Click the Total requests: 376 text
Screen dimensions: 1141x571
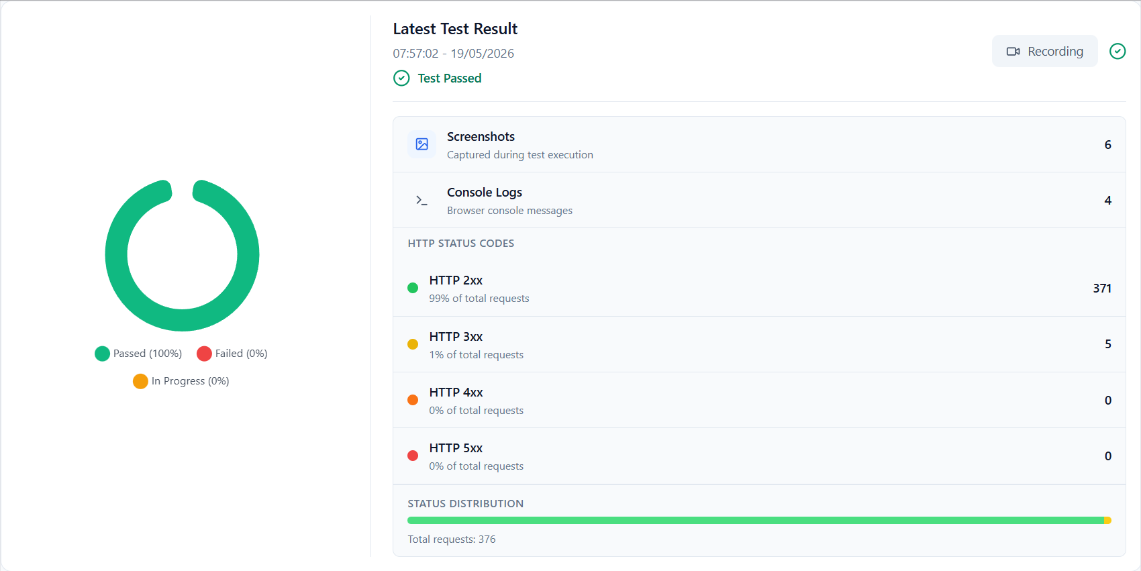pos(452,539)
